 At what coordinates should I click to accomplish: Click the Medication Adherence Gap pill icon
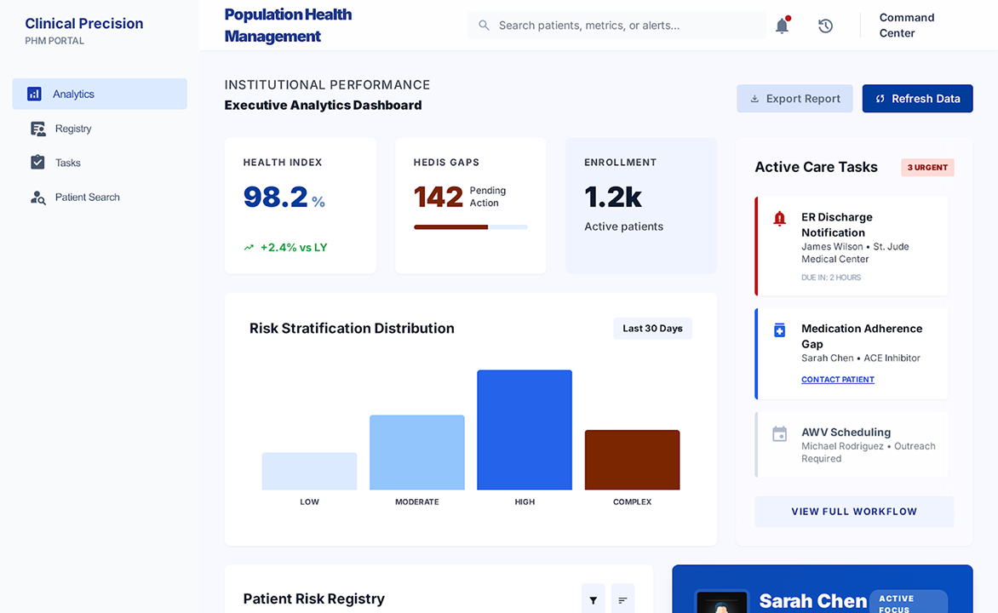(779, 329)
